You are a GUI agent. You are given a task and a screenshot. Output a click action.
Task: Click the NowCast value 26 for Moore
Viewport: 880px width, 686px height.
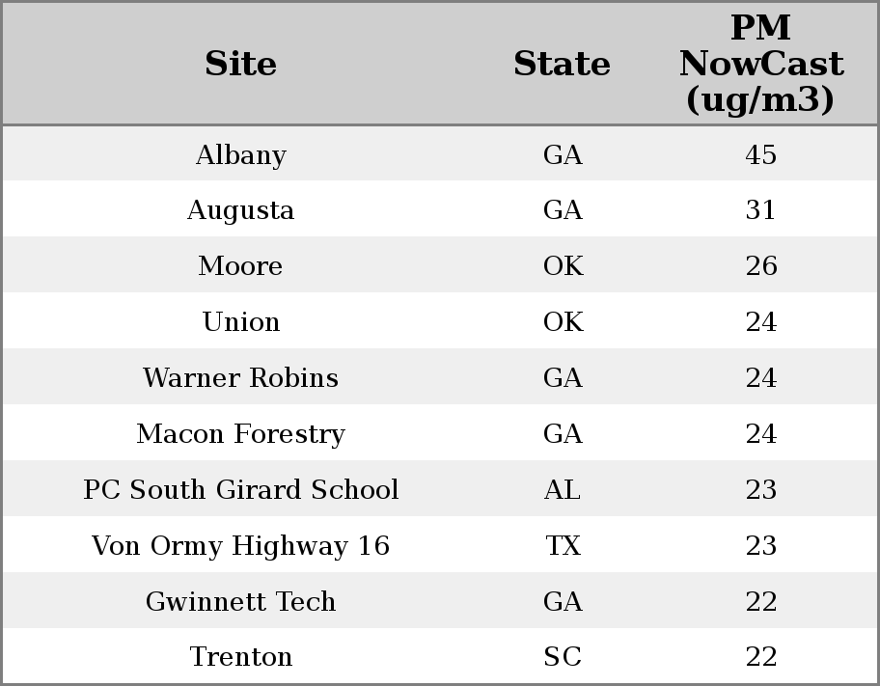(760, 266)
